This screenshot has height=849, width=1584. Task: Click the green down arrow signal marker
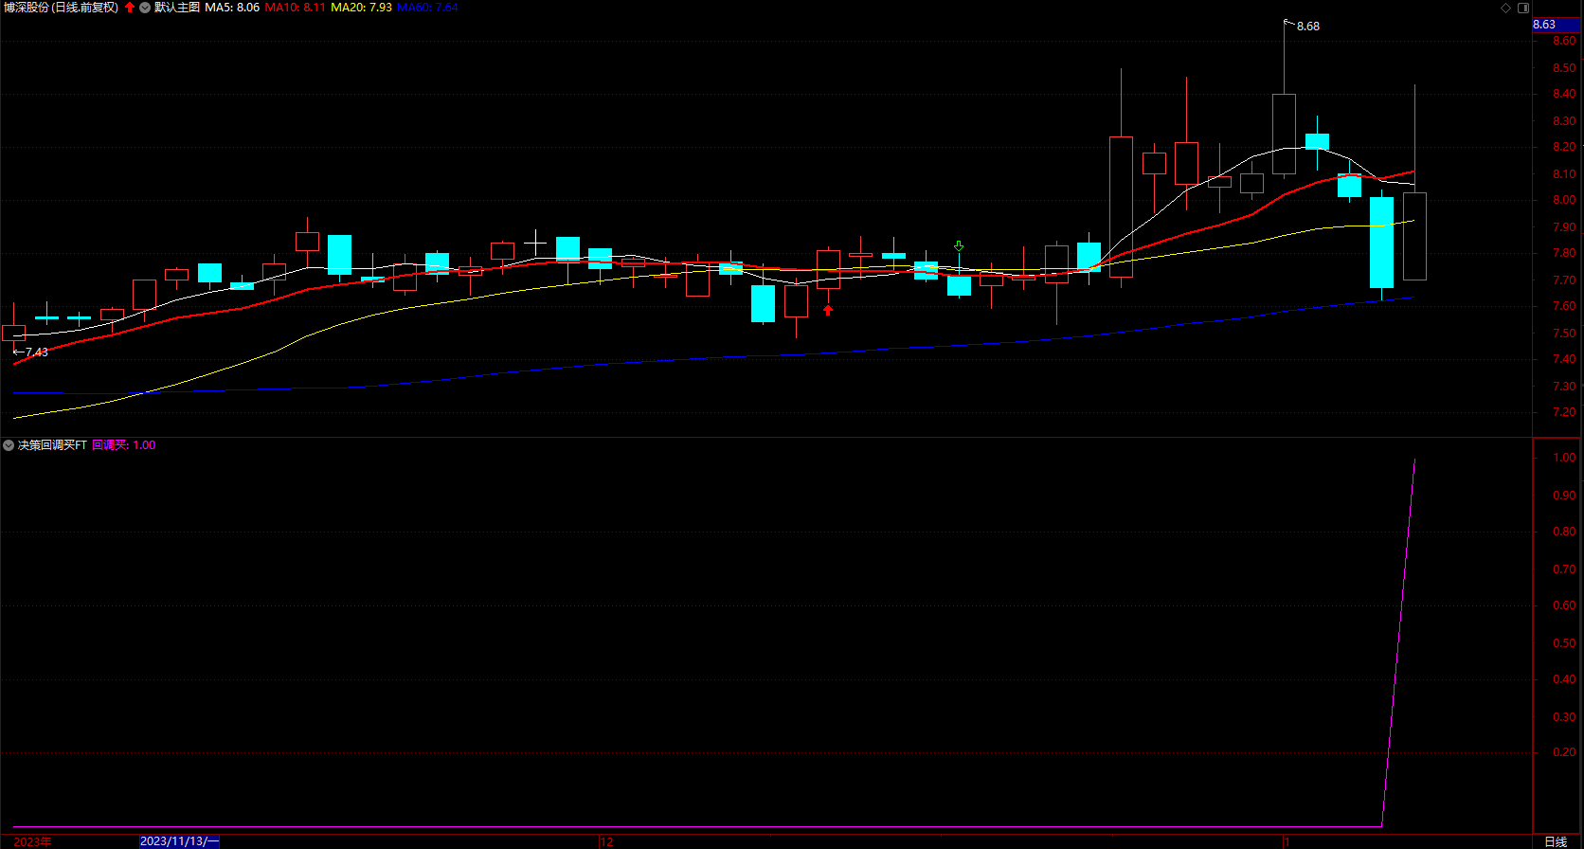click(x=959, y=246)
